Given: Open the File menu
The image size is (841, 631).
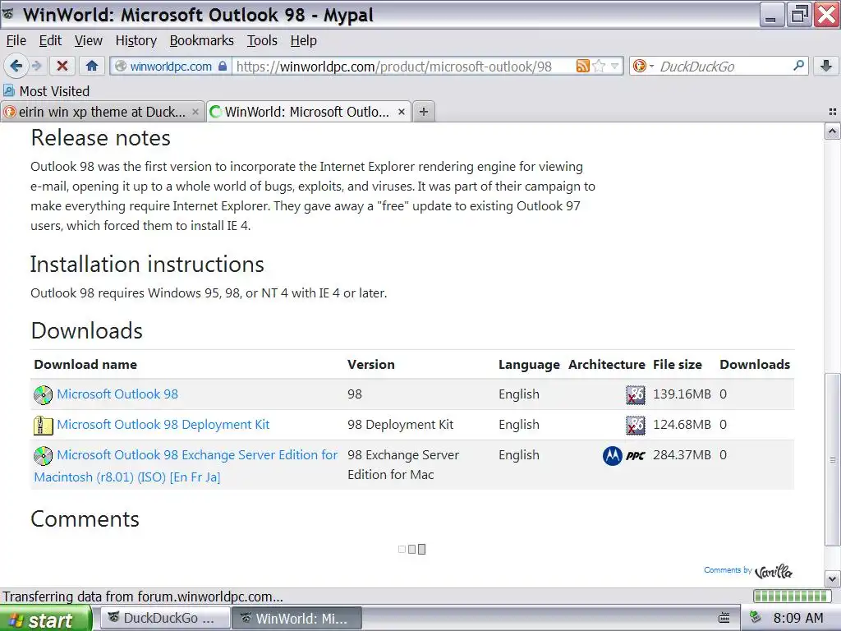Looking at the screenshot, I should [x=16, y=41].
